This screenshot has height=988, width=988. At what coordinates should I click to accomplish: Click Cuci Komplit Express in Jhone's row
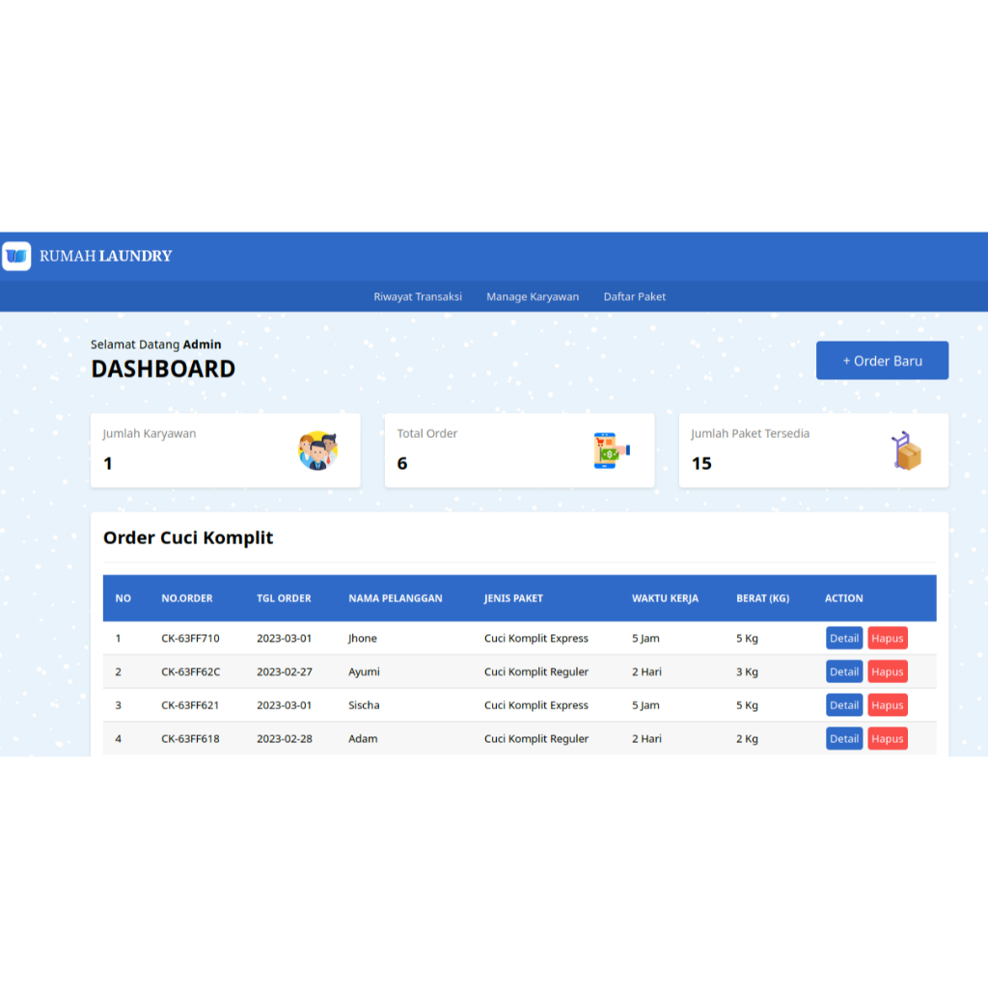pyautogui.click(x=536, y=639)
